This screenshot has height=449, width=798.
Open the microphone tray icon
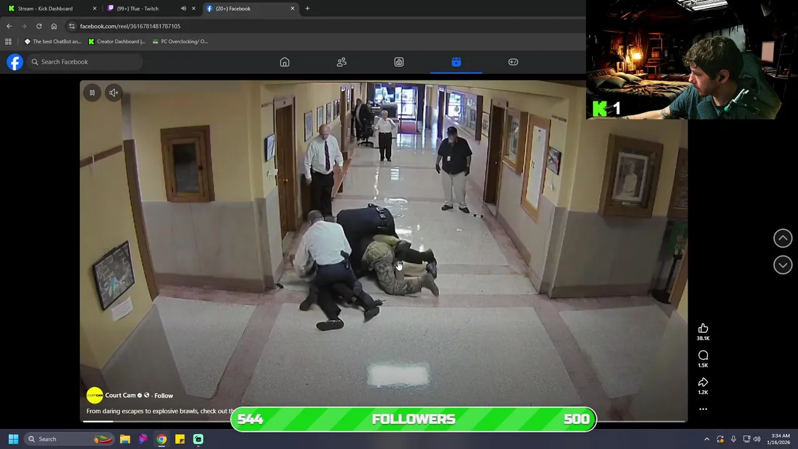pos(733,439)
